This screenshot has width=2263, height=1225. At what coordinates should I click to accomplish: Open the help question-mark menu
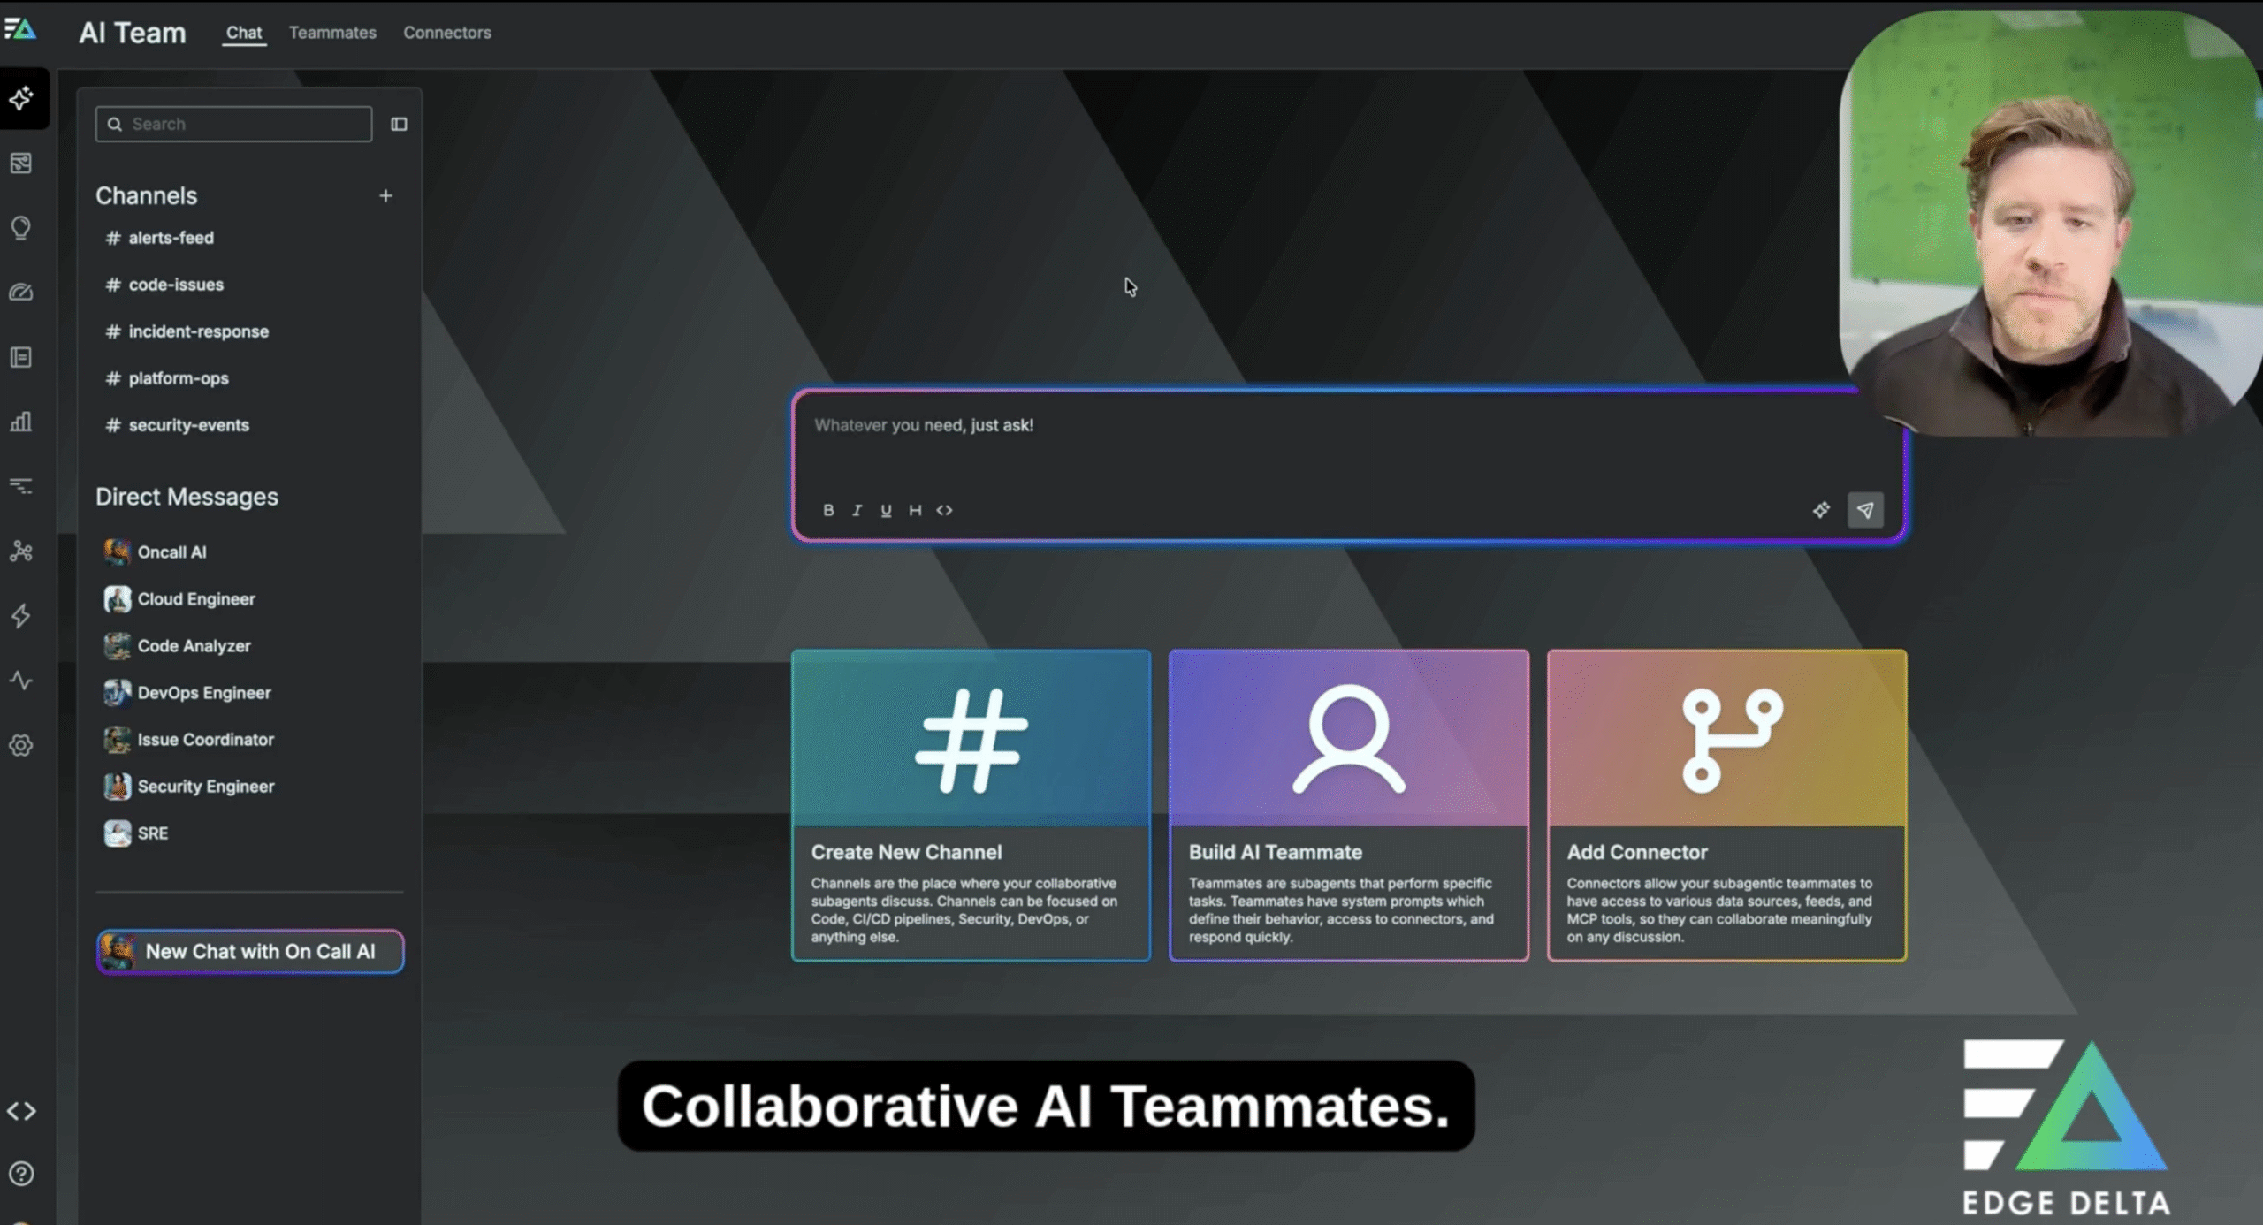coord(22,1173)
